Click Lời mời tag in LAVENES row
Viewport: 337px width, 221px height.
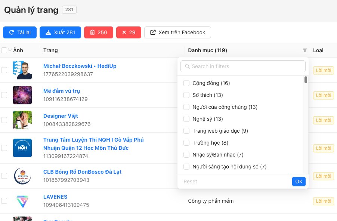click(324, 201)
